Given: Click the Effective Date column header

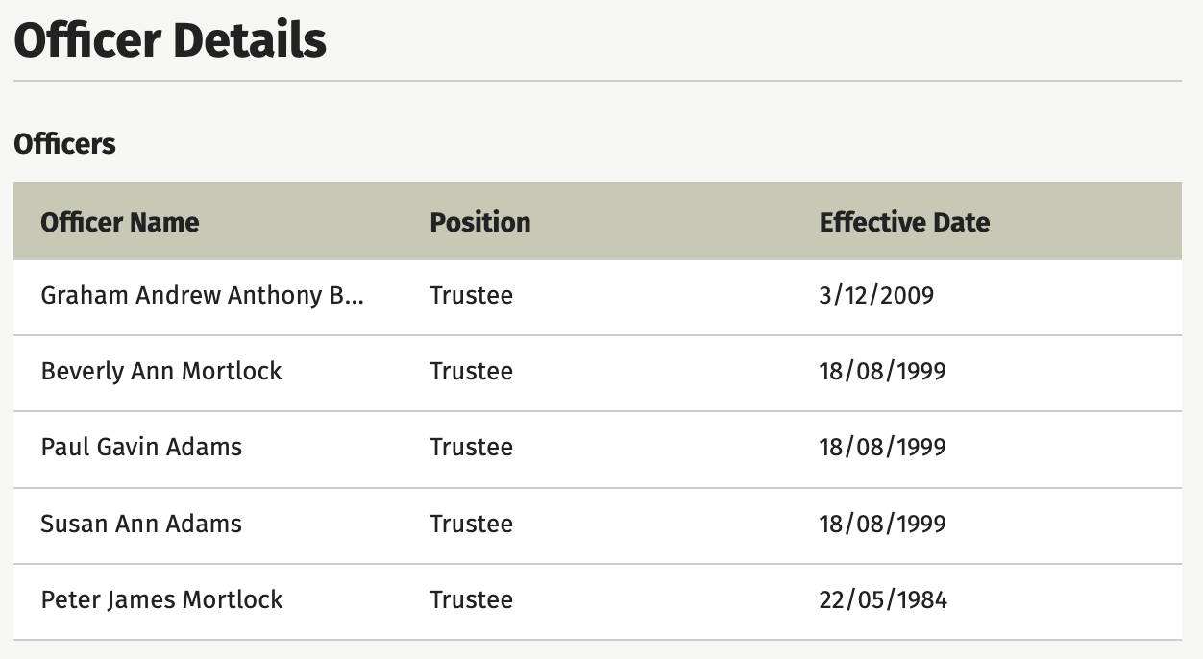Looking at the screenshot, I should point(904,222).
